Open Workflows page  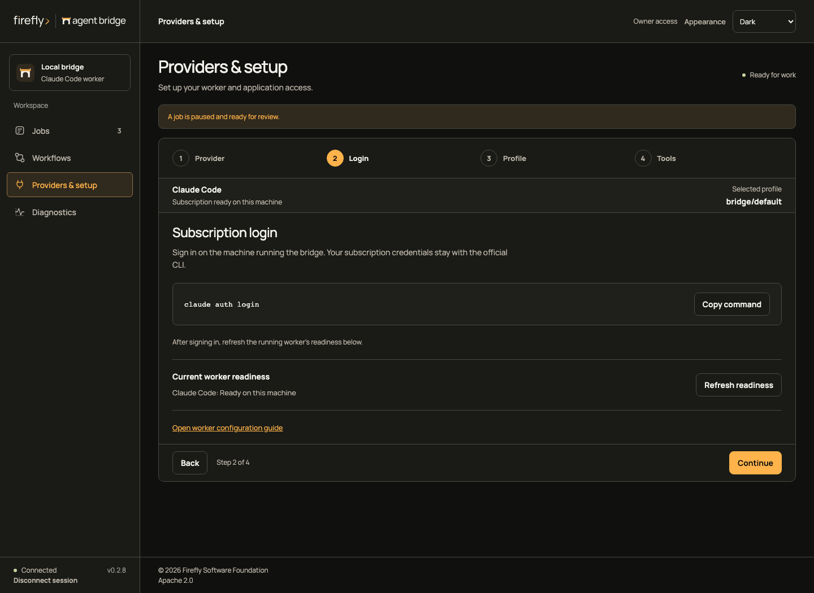(70, 158)
